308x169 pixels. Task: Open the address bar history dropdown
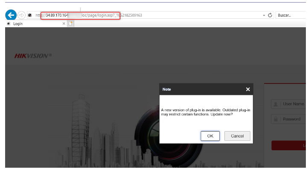pyautogui.click(x=264, y=15)
